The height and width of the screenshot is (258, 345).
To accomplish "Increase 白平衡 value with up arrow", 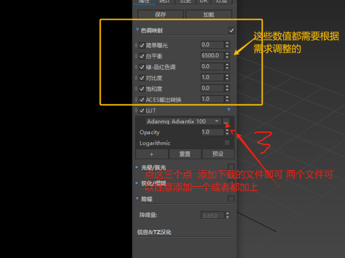I will tap(227, 54).
